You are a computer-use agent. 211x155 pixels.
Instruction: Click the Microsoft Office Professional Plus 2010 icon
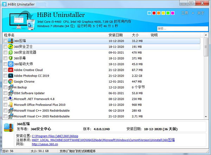tap(11, 105)
